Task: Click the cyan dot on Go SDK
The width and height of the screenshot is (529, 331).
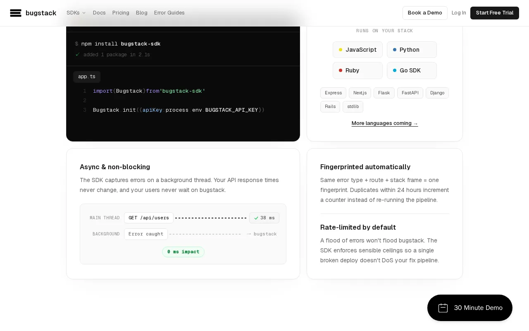Action: coord(395,70)
